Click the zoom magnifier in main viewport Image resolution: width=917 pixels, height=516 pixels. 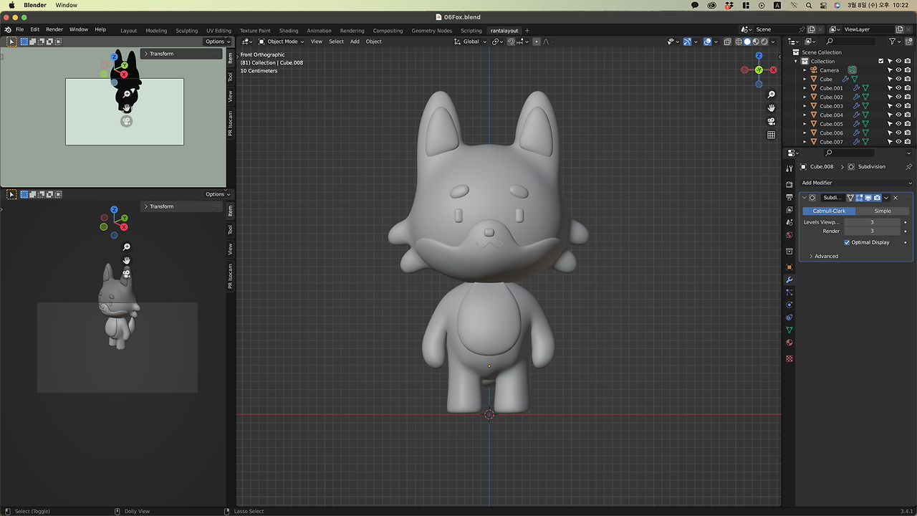coord(772,95)
